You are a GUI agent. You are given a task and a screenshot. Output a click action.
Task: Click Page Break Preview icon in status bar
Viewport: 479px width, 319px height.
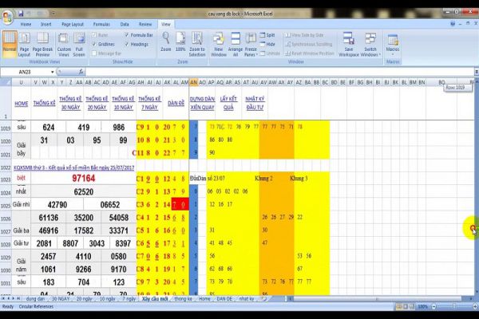(412, 306)
